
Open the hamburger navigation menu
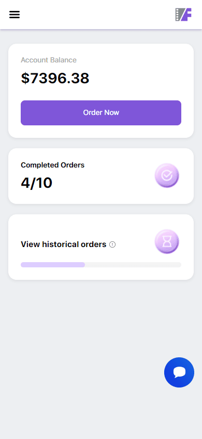[x=15, y=15]
